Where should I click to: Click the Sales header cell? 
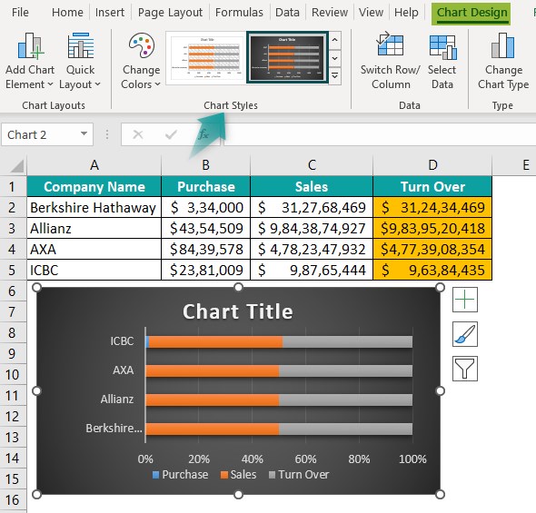312,186
